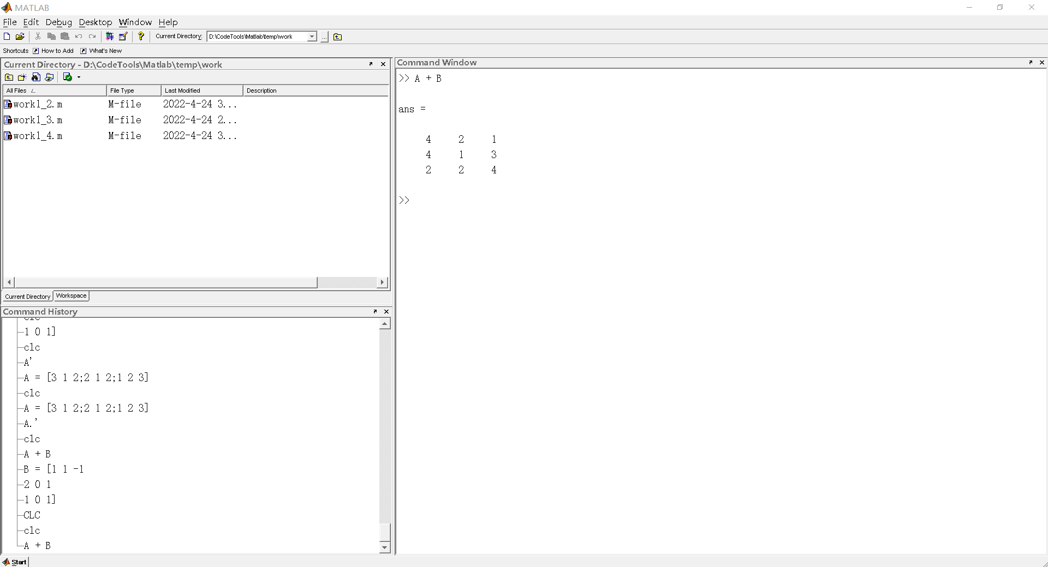Click Command History scroll down arrow

pyautogui.click(x=385, y=547)
